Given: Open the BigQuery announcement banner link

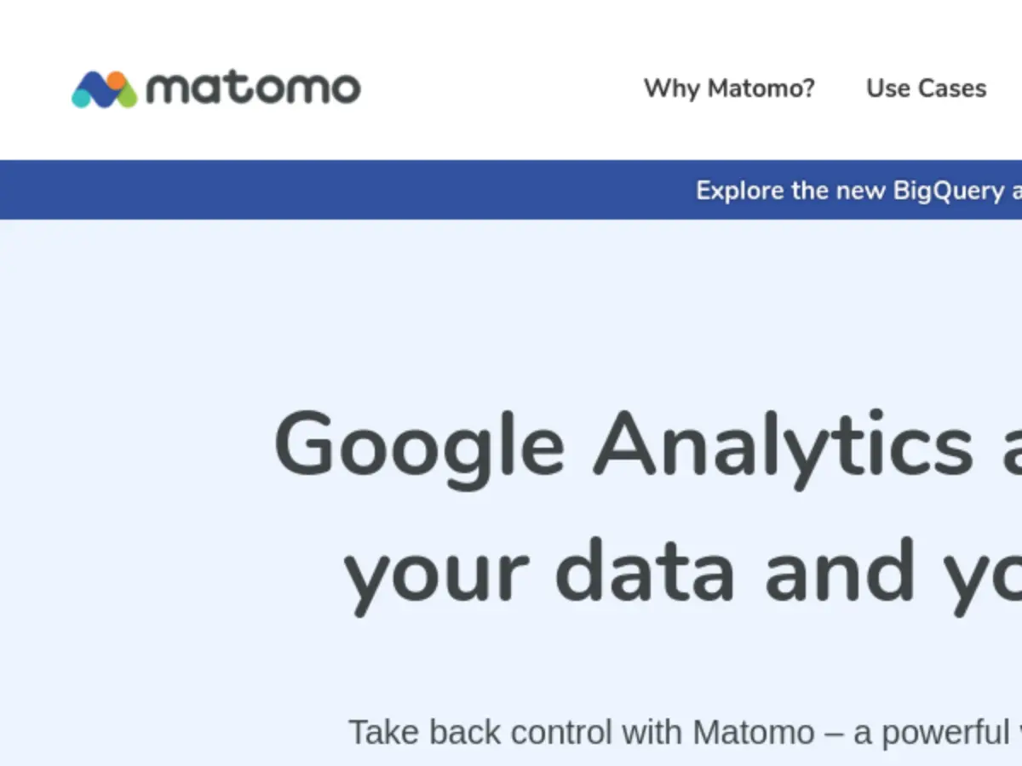Looking at the screenshot, I should pos(852,190).
